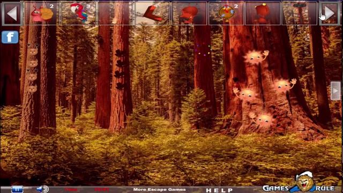The width and height of the screenshot is (343, 193).
Task: Click the third black leaf silhouette on trunk
Action: click(x=120, y=75)
